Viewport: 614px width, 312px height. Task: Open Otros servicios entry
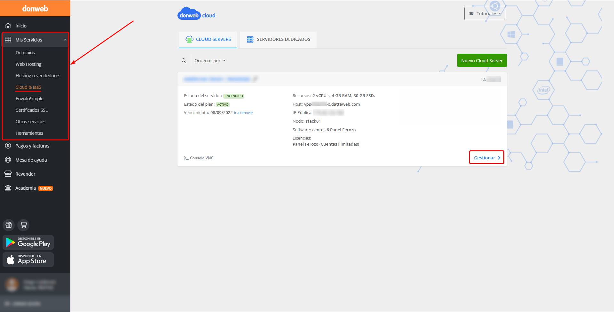pos(30,122)
